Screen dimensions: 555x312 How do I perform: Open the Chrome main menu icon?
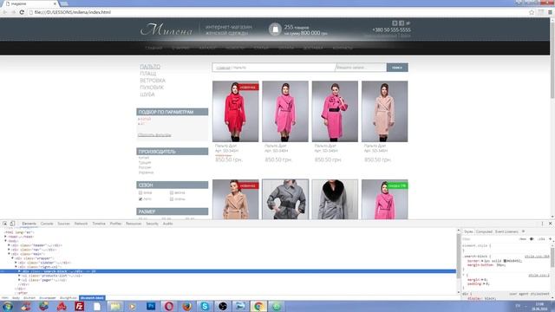pyautogui.click(x=550, y=12)
